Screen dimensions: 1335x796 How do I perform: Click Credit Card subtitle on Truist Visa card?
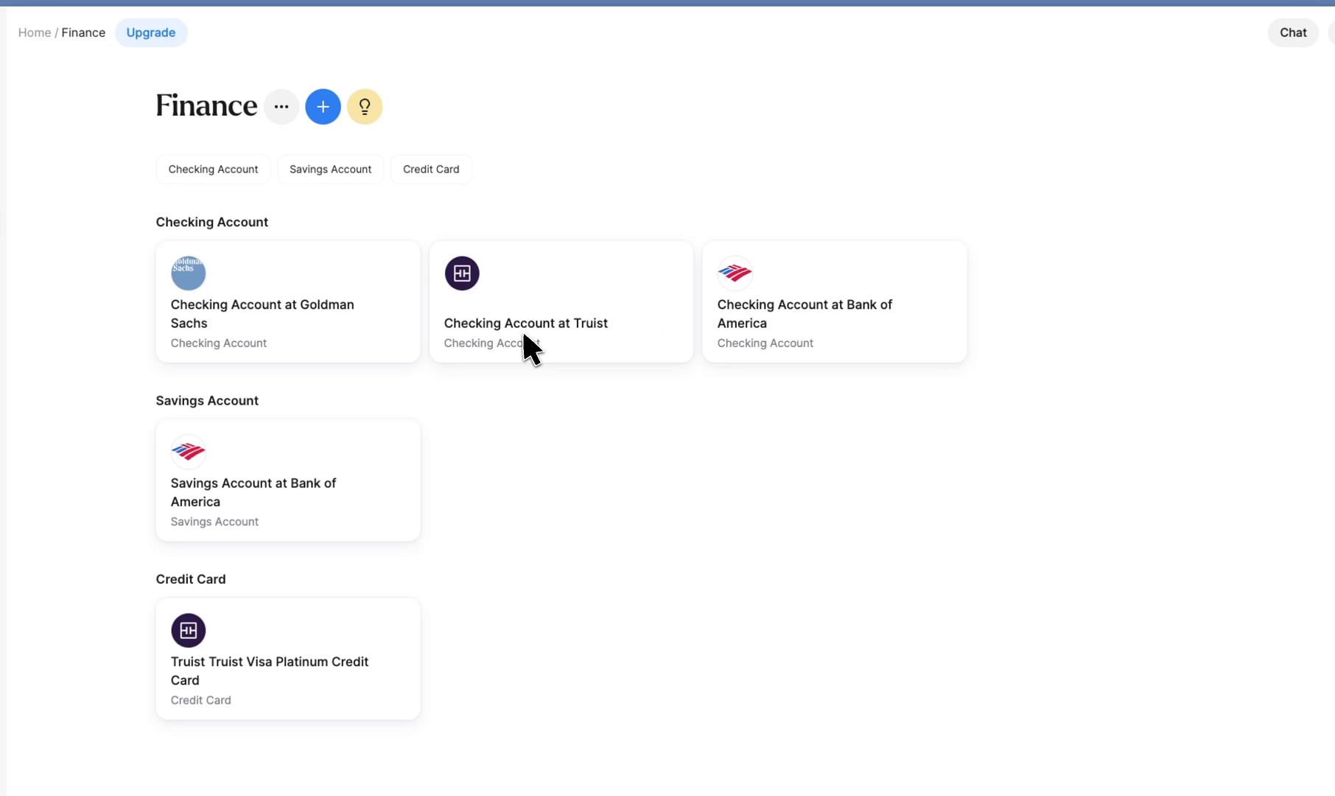[201, 699]
